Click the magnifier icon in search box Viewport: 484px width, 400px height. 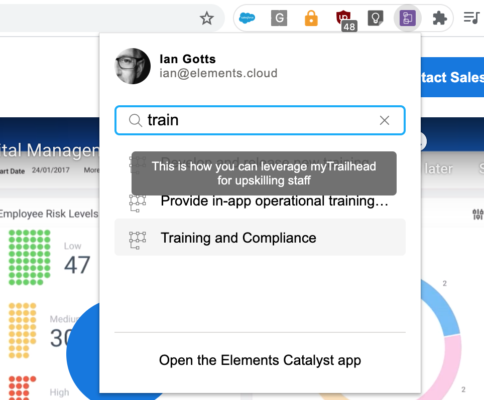(136, 120)
